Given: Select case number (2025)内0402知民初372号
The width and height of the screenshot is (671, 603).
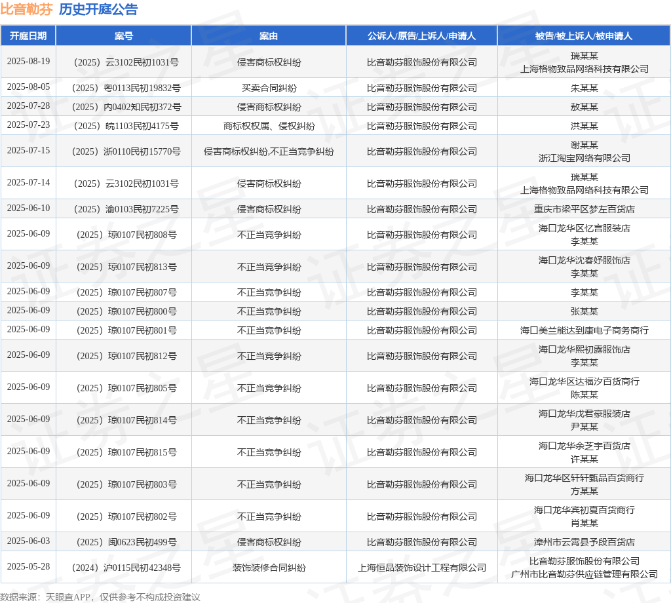Looking at the screenshot, I should [x=126, y=107].
